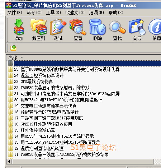Select '12 温度控制直流电机转速' folder name

(39, 148)
